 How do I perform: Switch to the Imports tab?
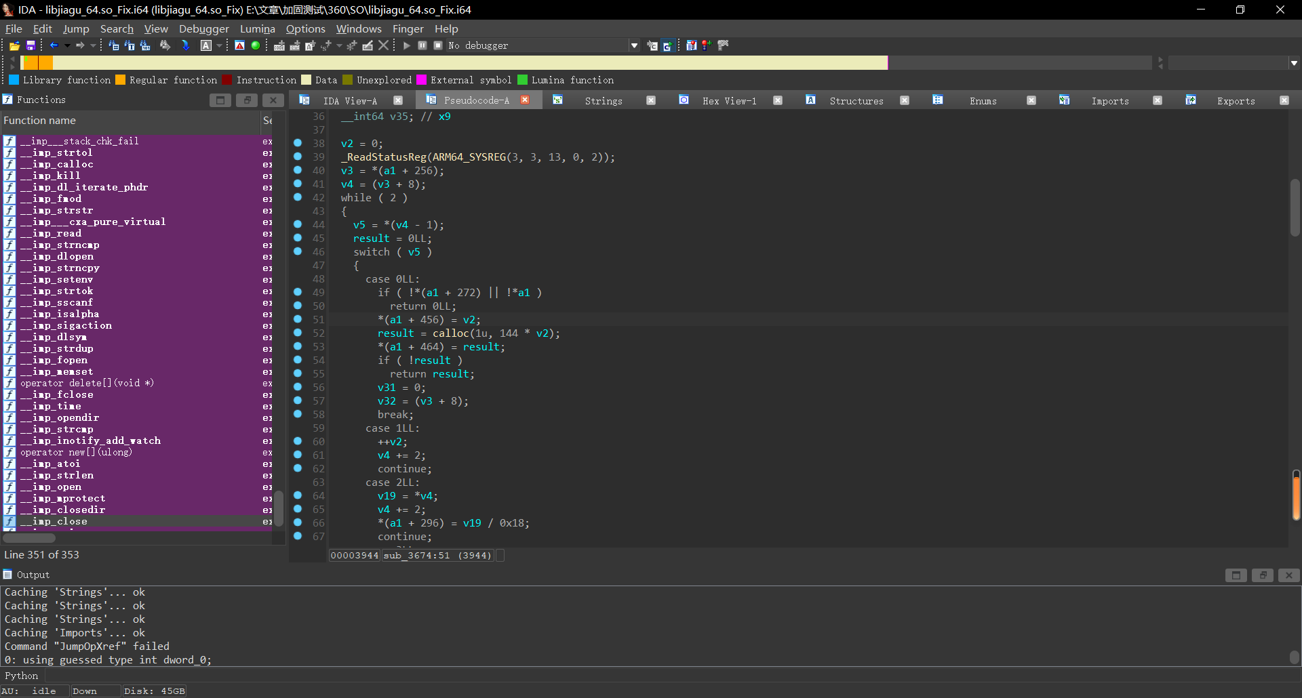tap(1109, 101)
